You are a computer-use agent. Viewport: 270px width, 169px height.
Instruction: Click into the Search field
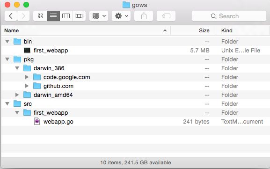[229, 16]
